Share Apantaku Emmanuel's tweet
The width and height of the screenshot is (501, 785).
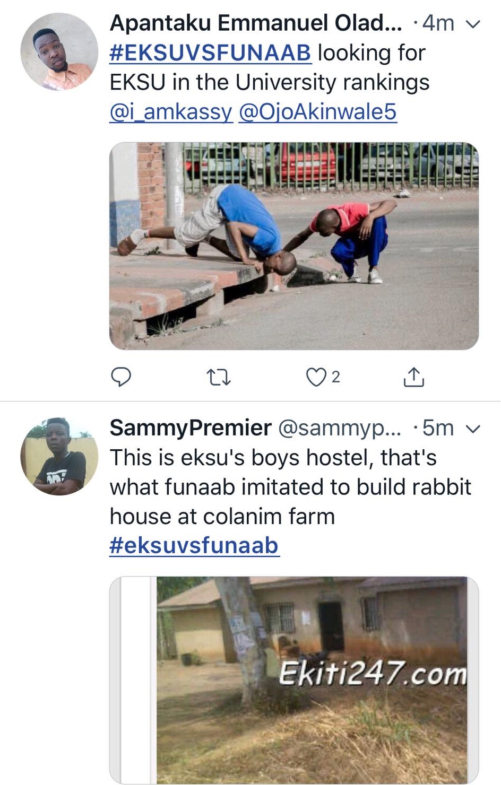(x=413, y=377)
